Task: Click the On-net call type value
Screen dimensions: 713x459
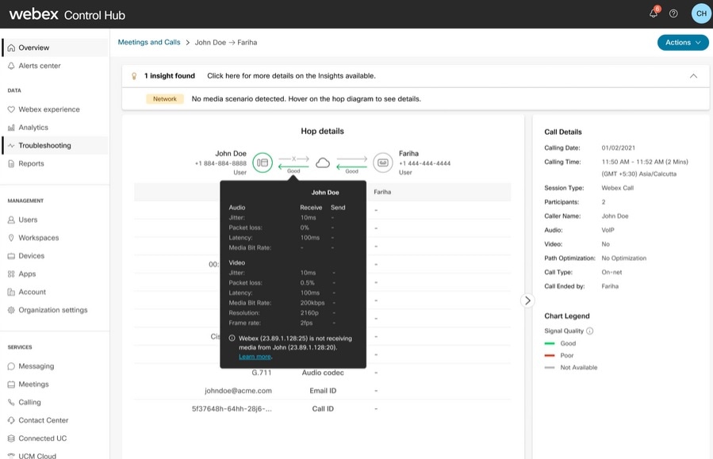Action: coord(611,272)
